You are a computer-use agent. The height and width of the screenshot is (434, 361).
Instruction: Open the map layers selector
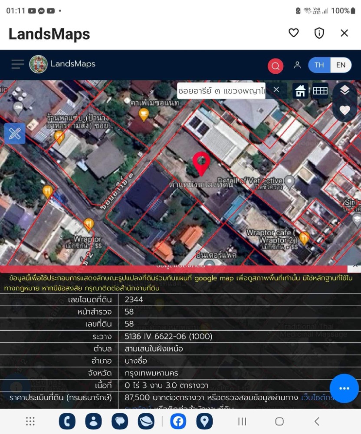[345, 90]
